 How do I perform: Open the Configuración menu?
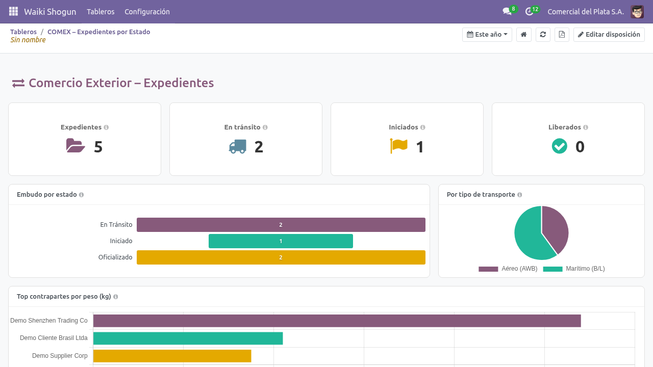click(x=147, y=12)
